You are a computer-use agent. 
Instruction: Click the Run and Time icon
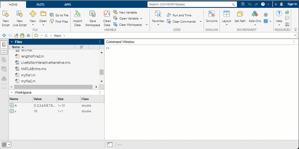pos(169,15)
